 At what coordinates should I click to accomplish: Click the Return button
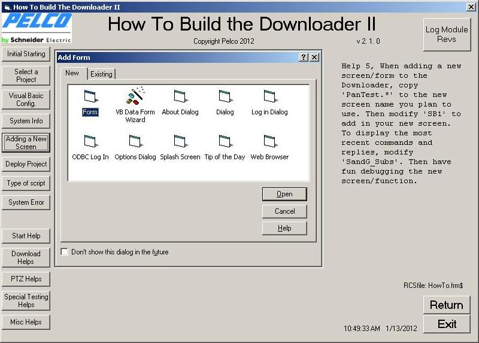[x=447, y=305]
